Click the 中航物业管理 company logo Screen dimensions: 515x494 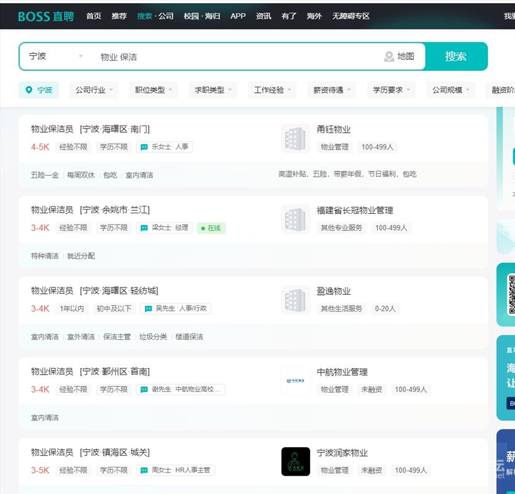(296, 381)
